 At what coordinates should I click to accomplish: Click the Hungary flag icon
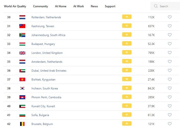[22, 44]
